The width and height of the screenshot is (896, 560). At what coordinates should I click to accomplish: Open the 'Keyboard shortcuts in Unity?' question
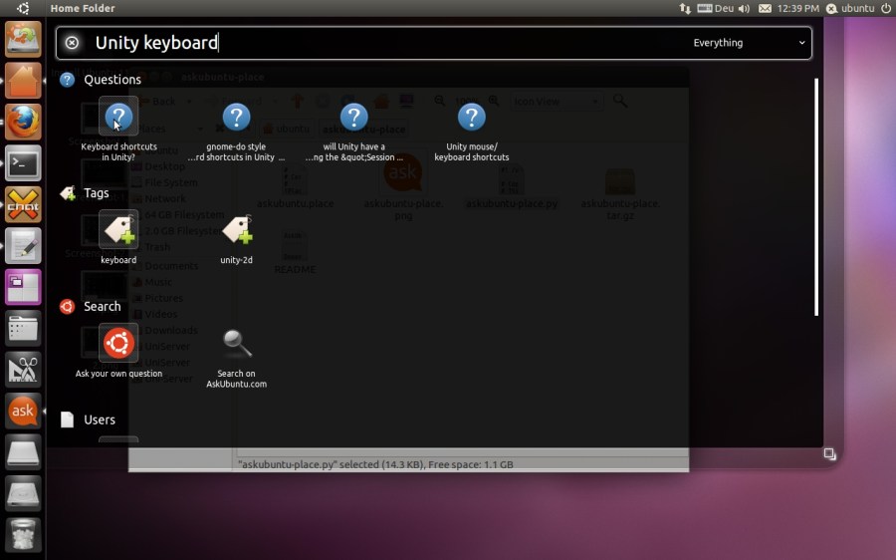click(118, 120)
